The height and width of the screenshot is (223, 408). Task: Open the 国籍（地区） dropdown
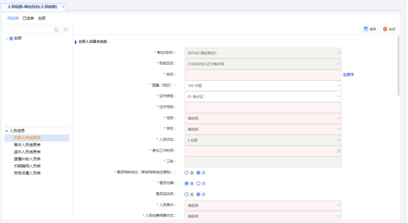coord(263,85)
